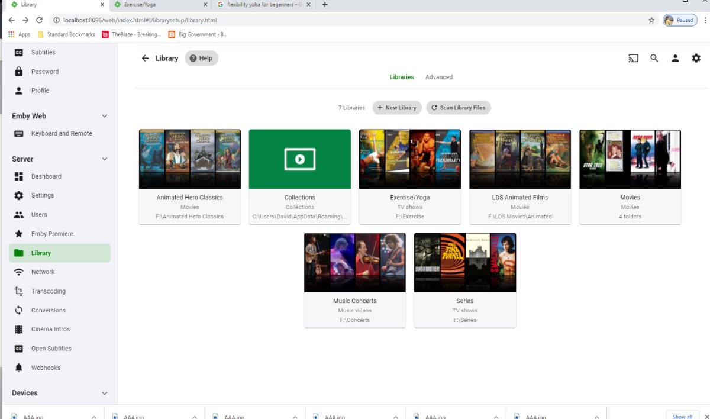Open Emby Premiere via the star icon

(x=53, y=233)
